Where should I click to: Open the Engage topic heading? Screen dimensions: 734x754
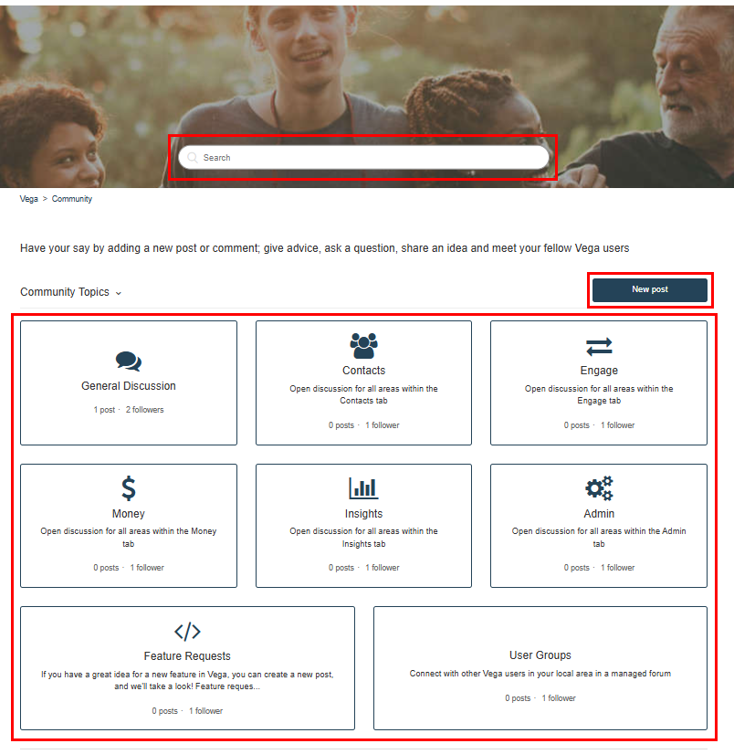pyautogui.click(x=599, y=371)
